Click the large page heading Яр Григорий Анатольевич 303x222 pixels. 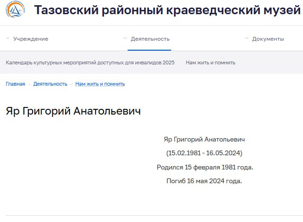coord(73,111)
